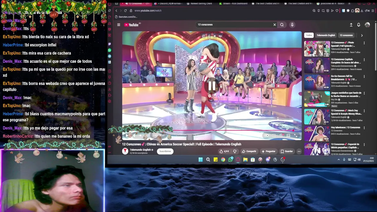Open the YouTube account avatar menu
377x212 pixels.
click(367, 25)
